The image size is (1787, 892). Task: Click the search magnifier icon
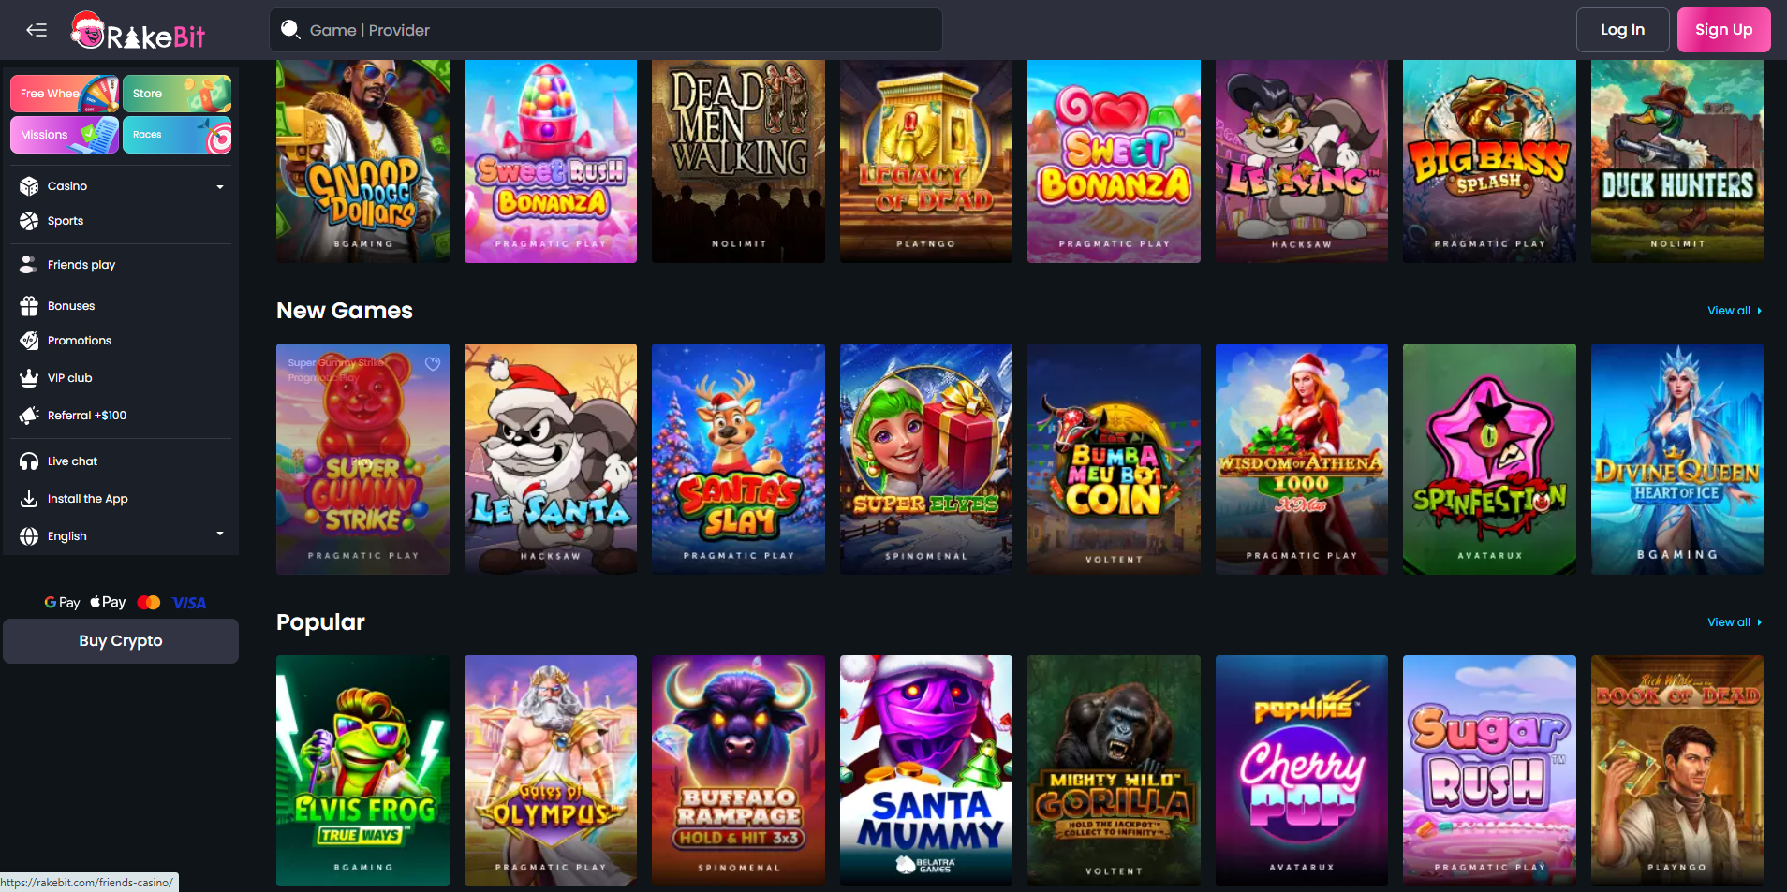click(x=291, y=30)
